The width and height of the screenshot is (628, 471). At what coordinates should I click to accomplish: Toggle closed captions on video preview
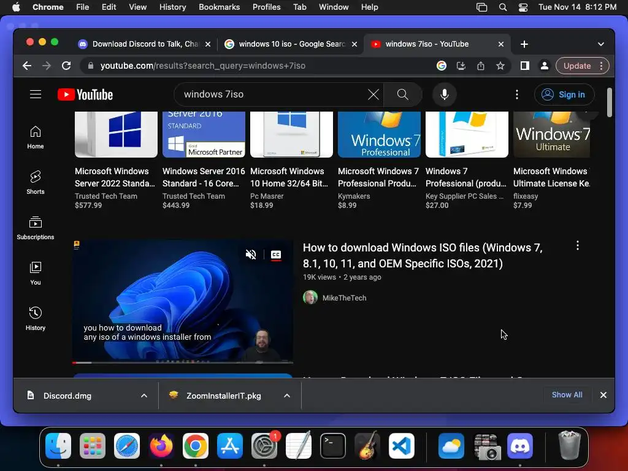[276, 255]
